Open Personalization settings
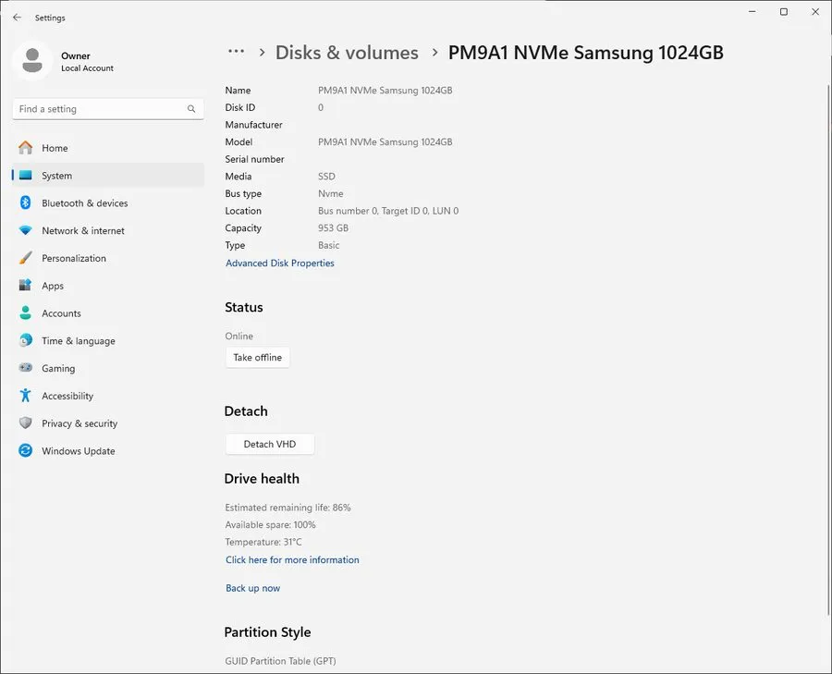The image size is (832, 674). click(x=108, y=259)
